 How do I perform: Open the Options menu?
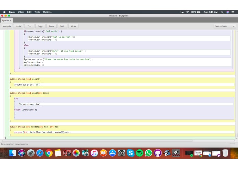click(x=47, y=12)
